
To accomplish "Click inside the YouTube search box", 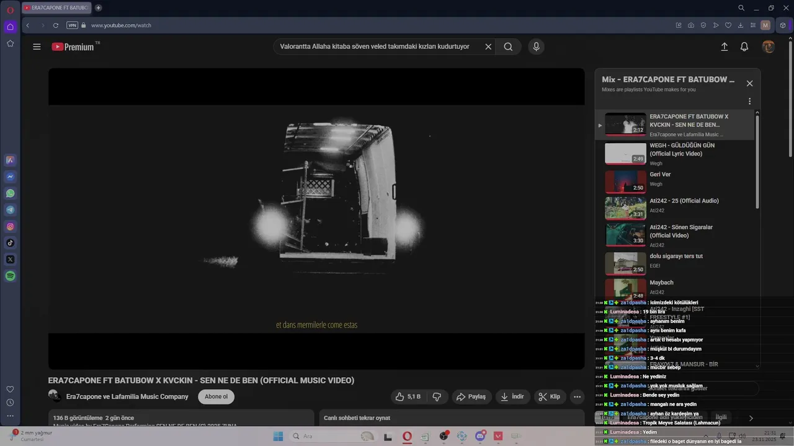I will click(x=378, y=46).
